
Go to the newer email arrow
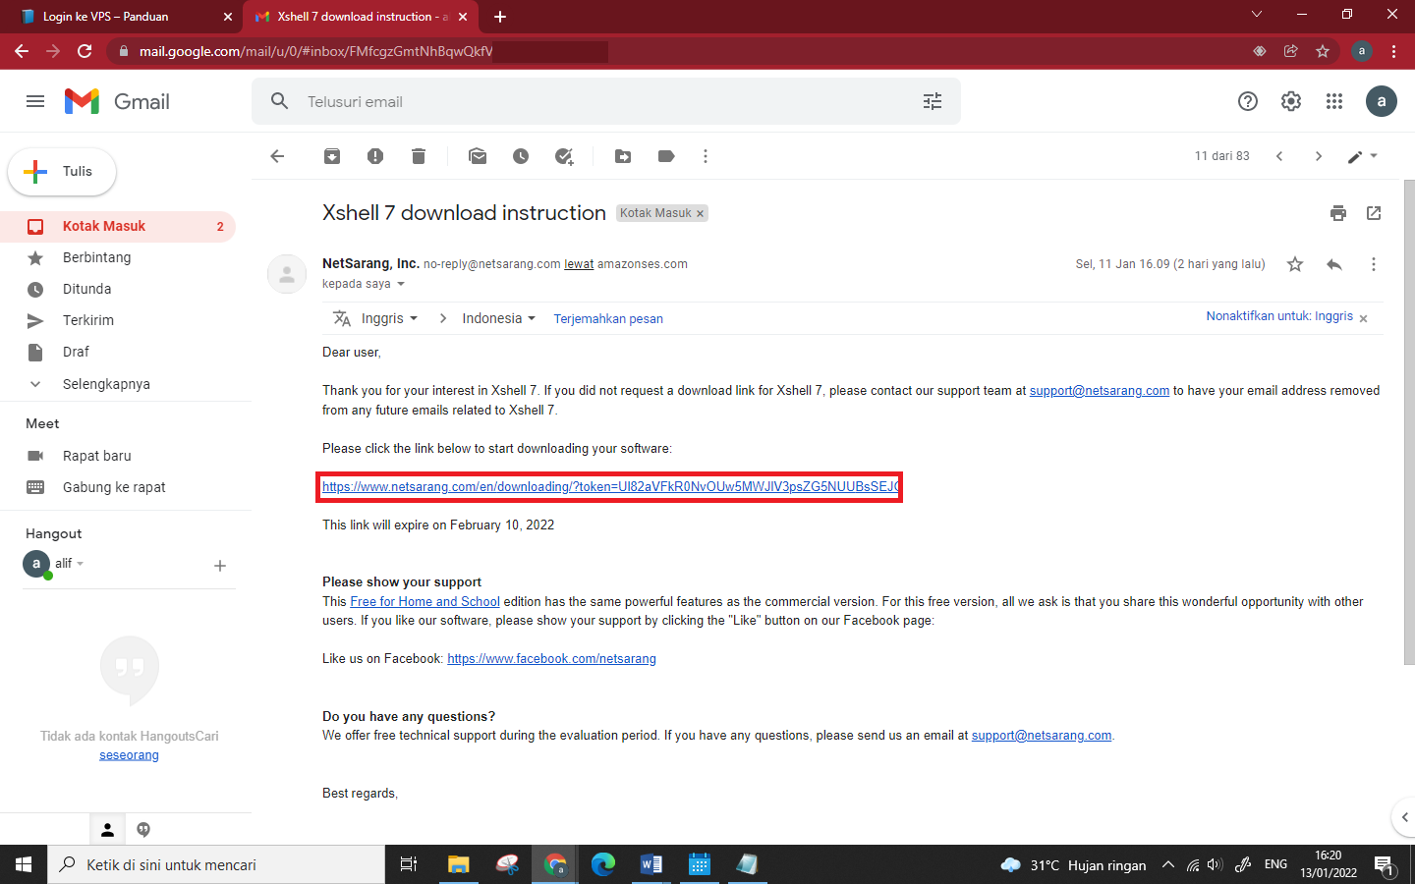[1279, 156]
